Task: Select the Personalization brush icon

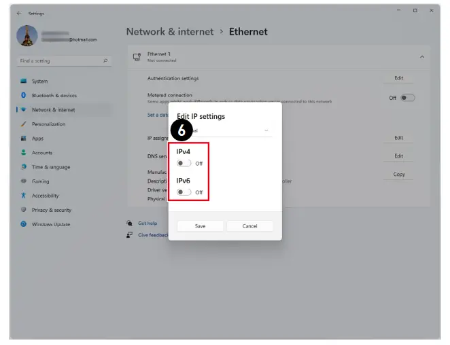Action: click(x=24, y=124)
